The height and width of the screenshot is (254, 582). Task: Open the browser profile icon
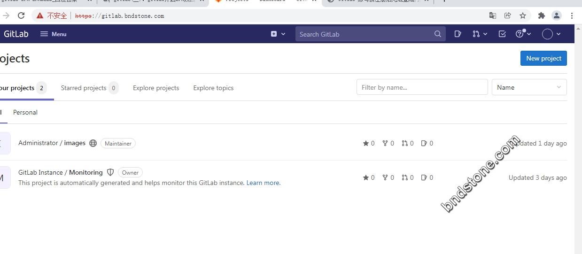pos(556,15)
